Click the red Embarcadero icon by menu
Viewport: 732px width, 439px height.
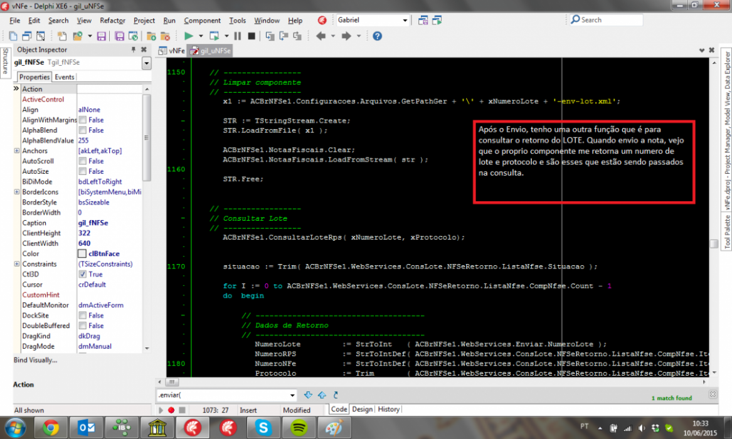coord(322,20)
